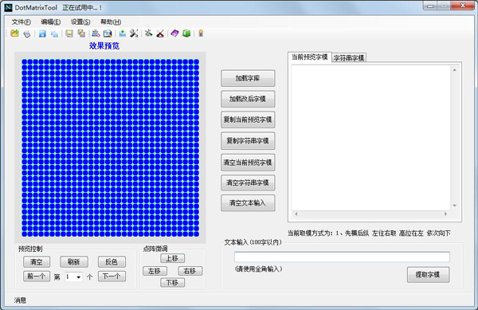Click the blue multiple-disks save-all icon
The image size is (478, 310).
click(x=54, y=33)
